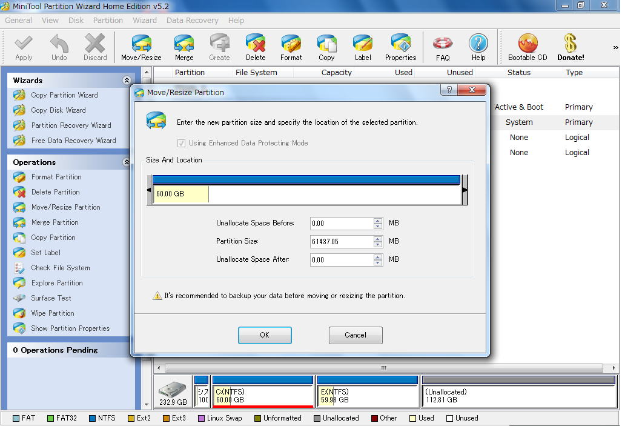Select the Move/Resize toolbar tool
Viewport: 622px width, 426px height.
[141, 47]
